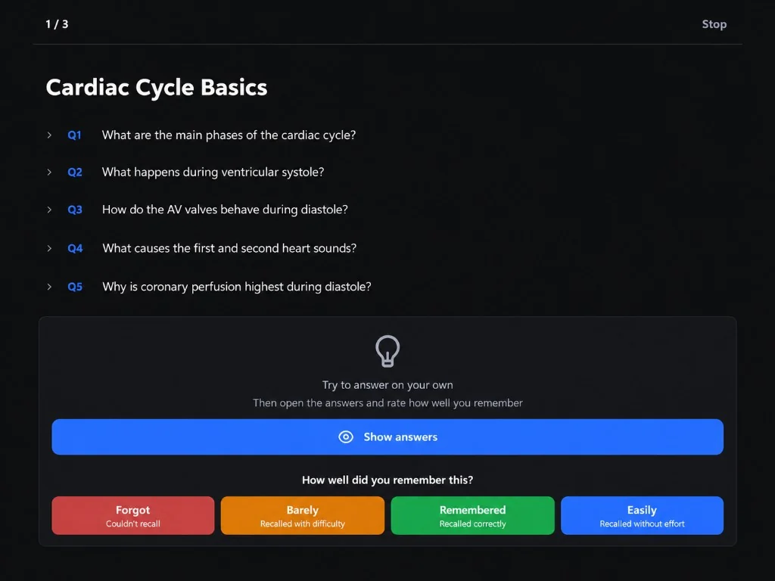775x581 pixels.
Task: Mark card as Remembered
Action: pyautogui.click(x=472, y=515)
